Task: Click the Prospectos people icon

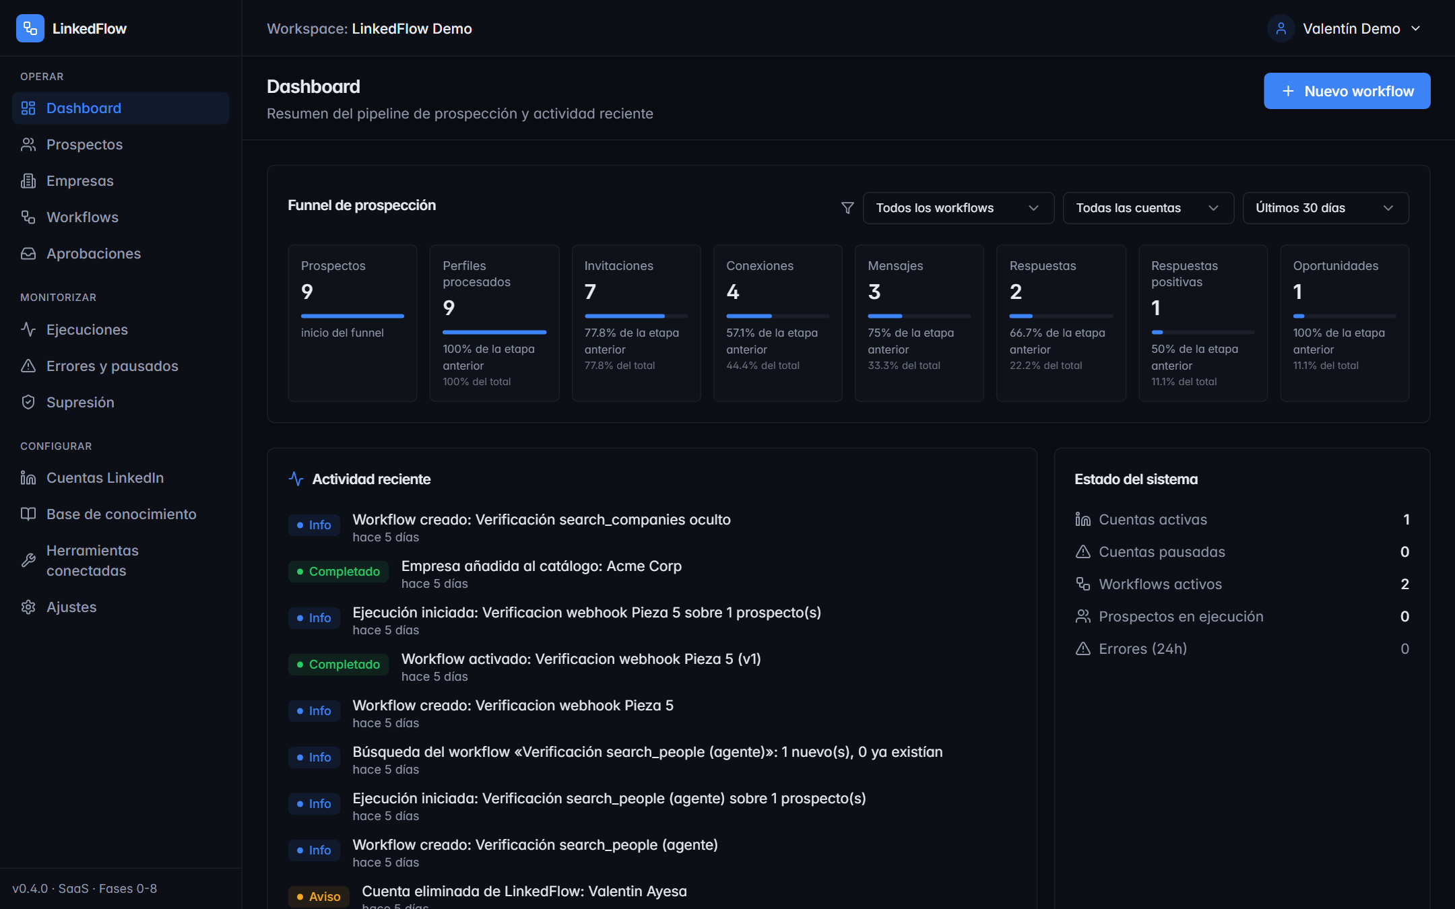Action: pyautogui.click(x=28, y=145)
